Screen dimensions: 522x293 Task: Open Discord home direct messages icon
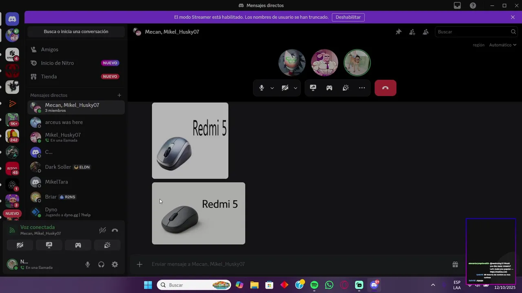(x=12, y=19)
